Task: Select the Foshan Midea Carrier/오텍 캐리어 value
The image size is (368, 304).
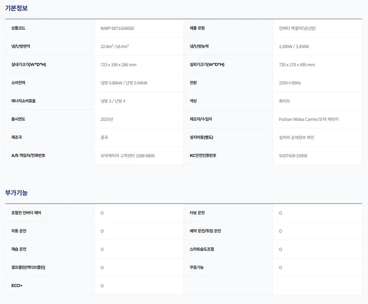Action: tap(309, 119)
